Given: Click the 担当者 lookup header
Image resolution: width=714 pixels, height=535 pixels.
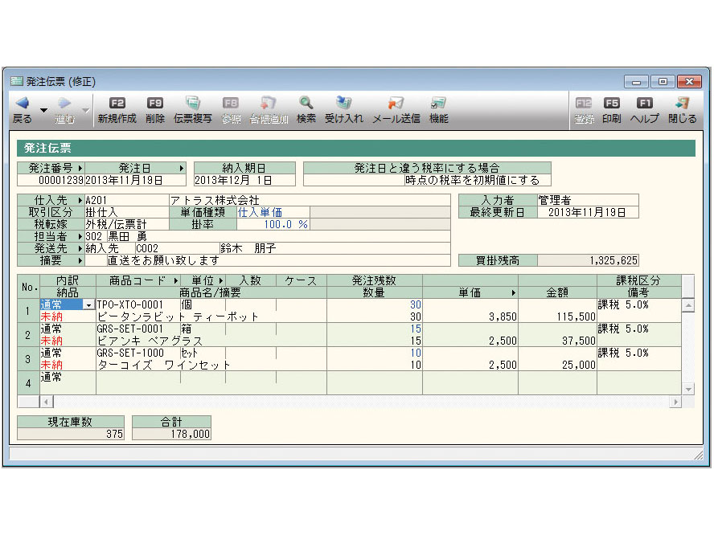Looking at the screenshot, I should coord(50,236).
